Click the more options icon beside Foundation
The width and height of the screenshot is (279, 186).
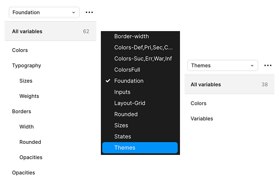coord(89,13)
